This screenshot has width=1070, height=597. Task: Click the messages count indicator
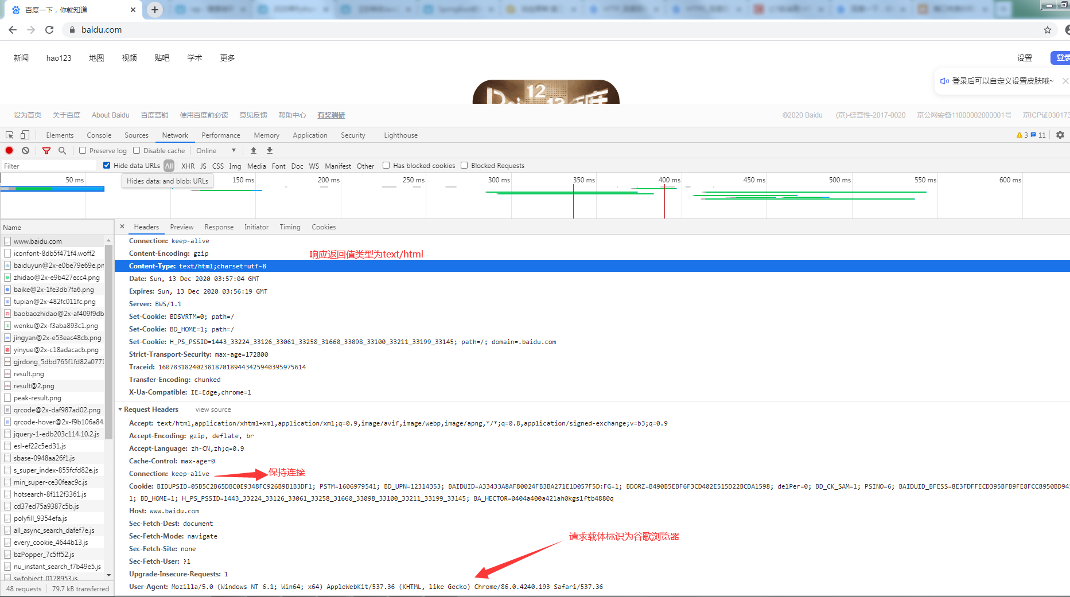tap(1038, 135)
